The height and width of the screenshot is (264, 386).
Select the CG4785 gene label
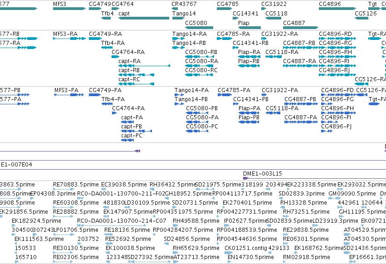228,4
